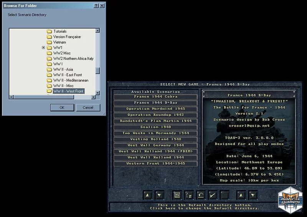This screenshot has width=307, height=217.
Task: Click the folder tree vertical scrollbar down arrow
Action: click(97, 93)
